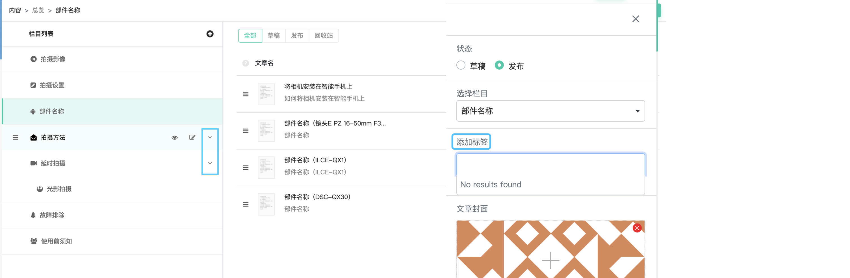
Task: Toggle the eye preview icon on 拍摄方法
Action: click(175, 137)
